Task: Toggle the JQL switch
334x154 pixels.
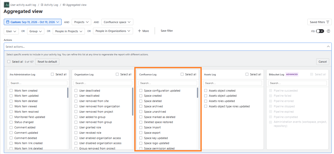Action: [320, 31]
